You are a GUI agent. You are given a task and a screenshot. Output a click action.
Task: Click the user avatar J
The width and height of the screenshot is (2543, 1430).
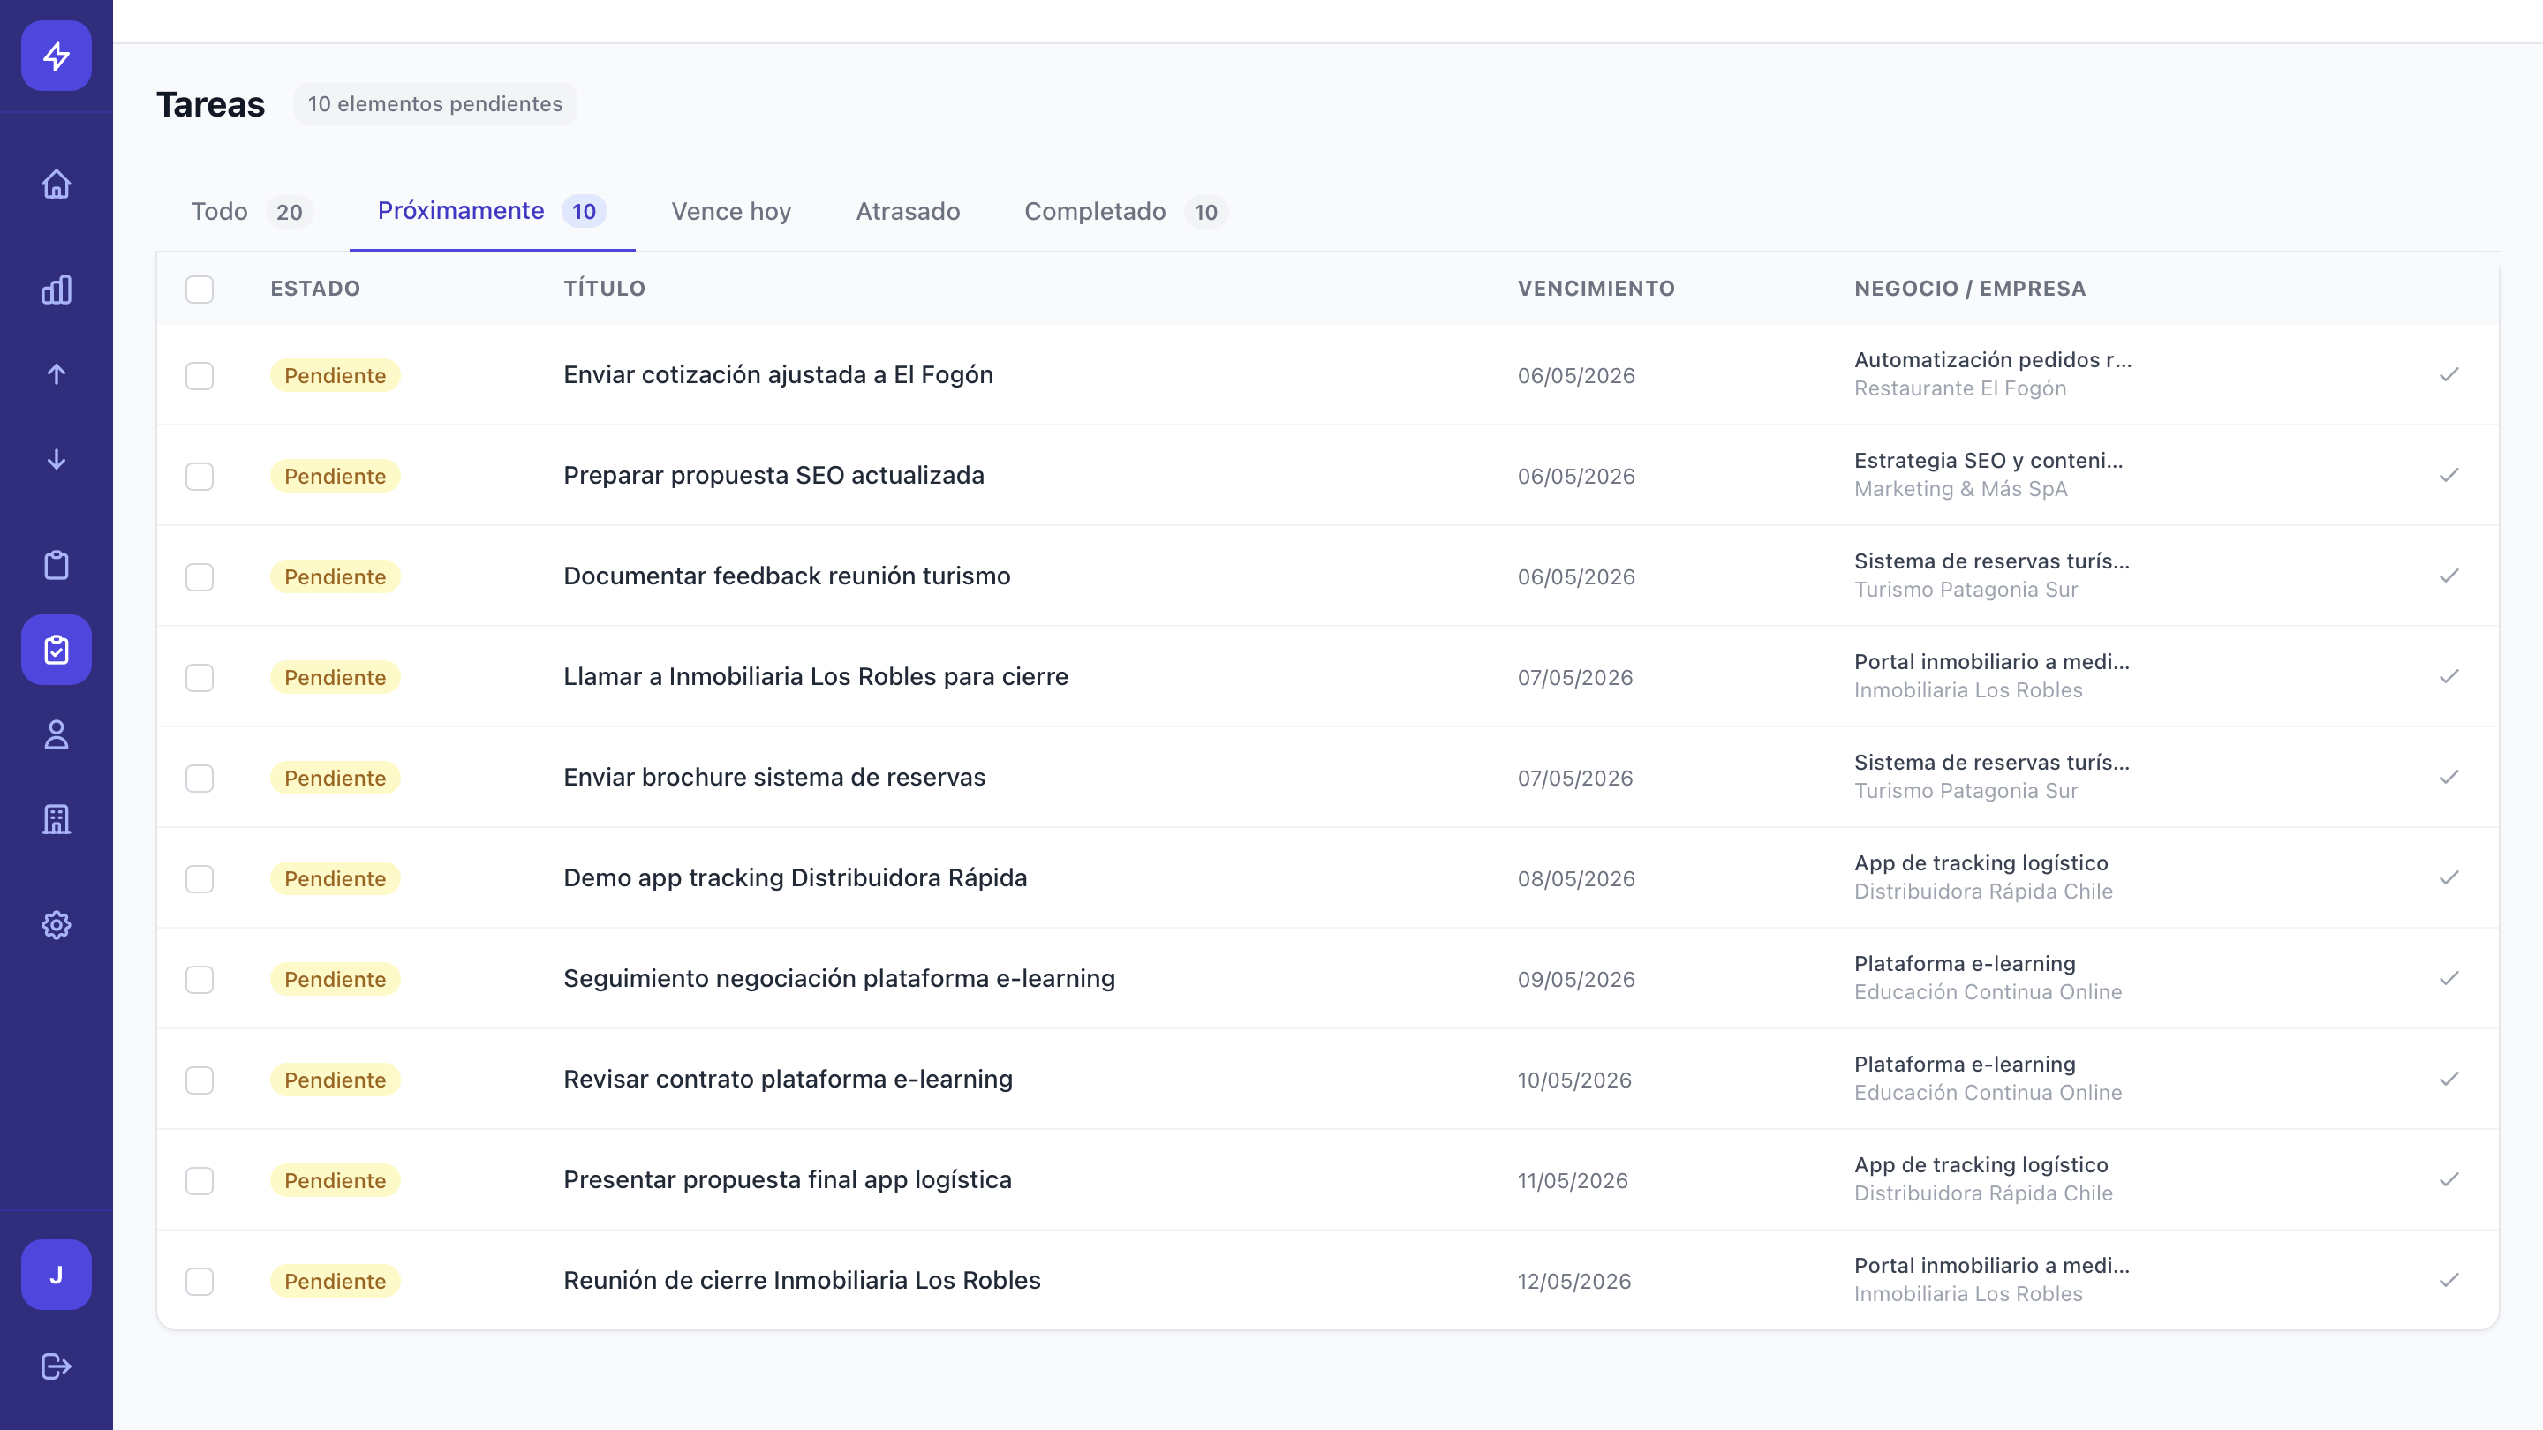tap(57, 1274)
